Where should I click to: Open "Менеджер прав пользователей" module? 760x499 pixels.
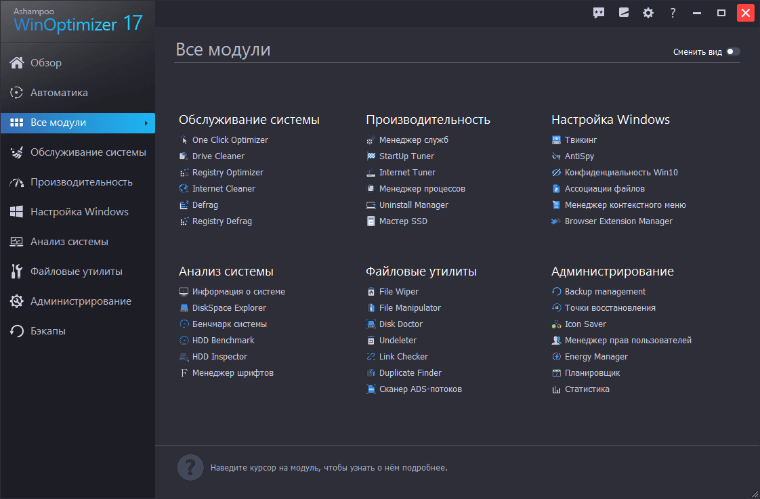pos(622,340)
